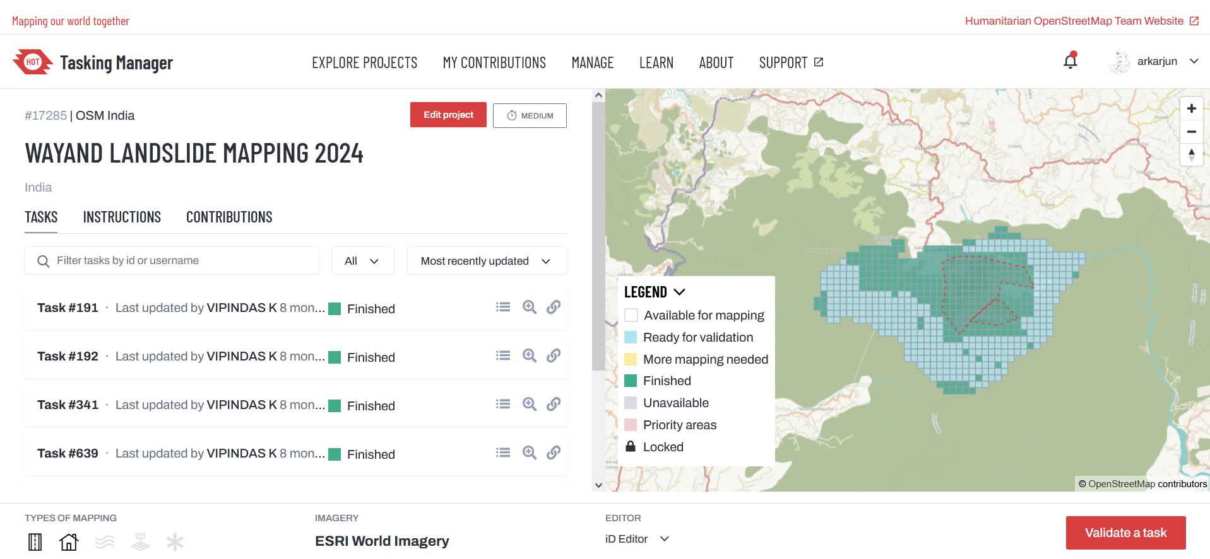Screen dimensions: 1210x559
Task: Click the task list scroll down arrow
Action: (x=598, y=485)
